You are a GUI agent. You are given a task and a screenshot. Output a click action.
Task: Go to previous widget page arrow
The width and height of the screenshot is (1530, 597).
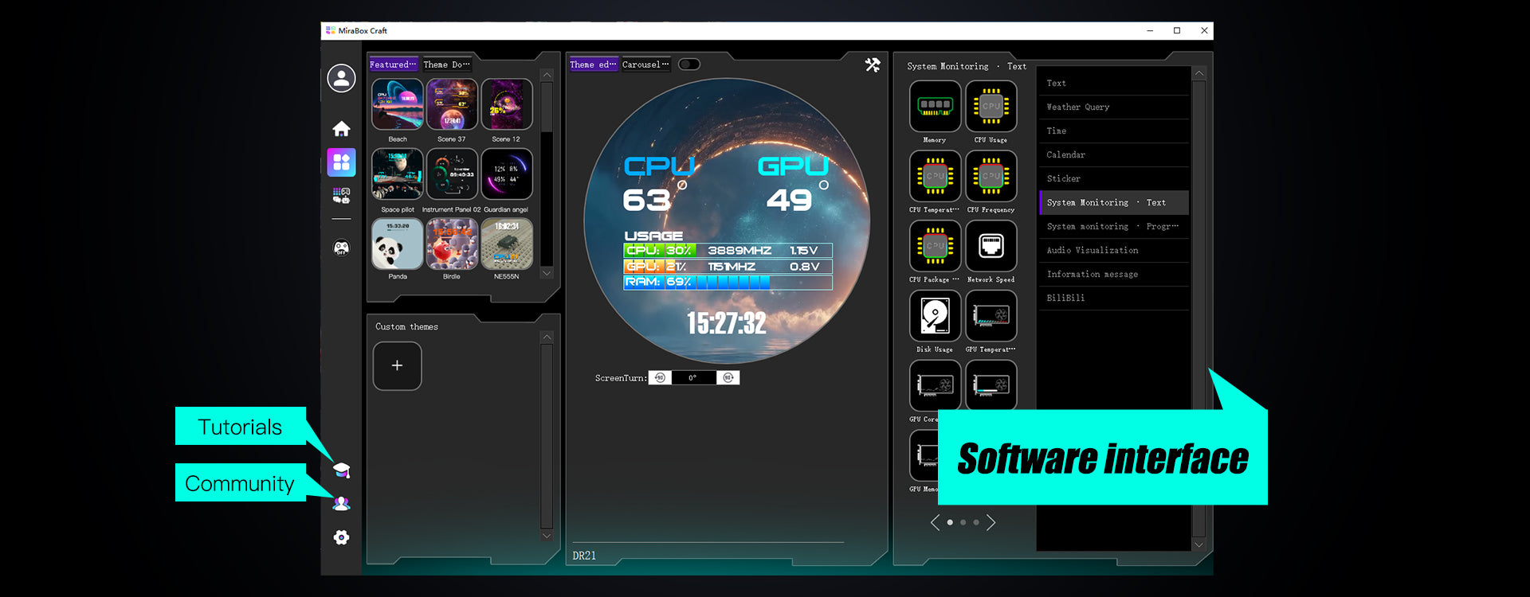[x=936, y=522]
